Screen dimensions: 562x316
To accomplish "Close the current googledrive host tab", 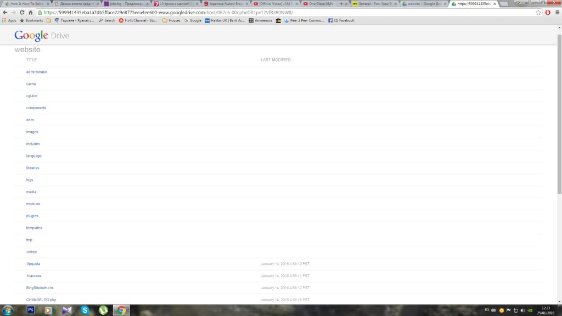I will click(494, 4).
